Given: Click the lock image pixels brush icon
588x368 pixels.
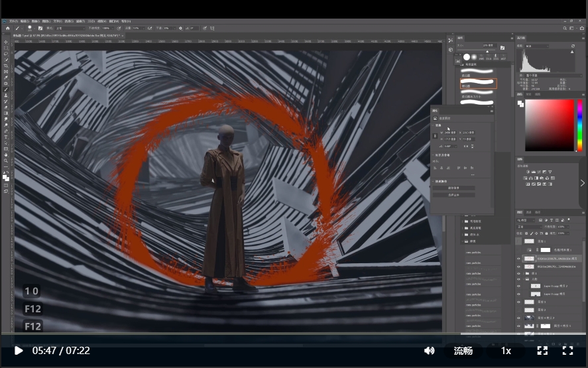Looking at the screenshot, I should (532, 233).
